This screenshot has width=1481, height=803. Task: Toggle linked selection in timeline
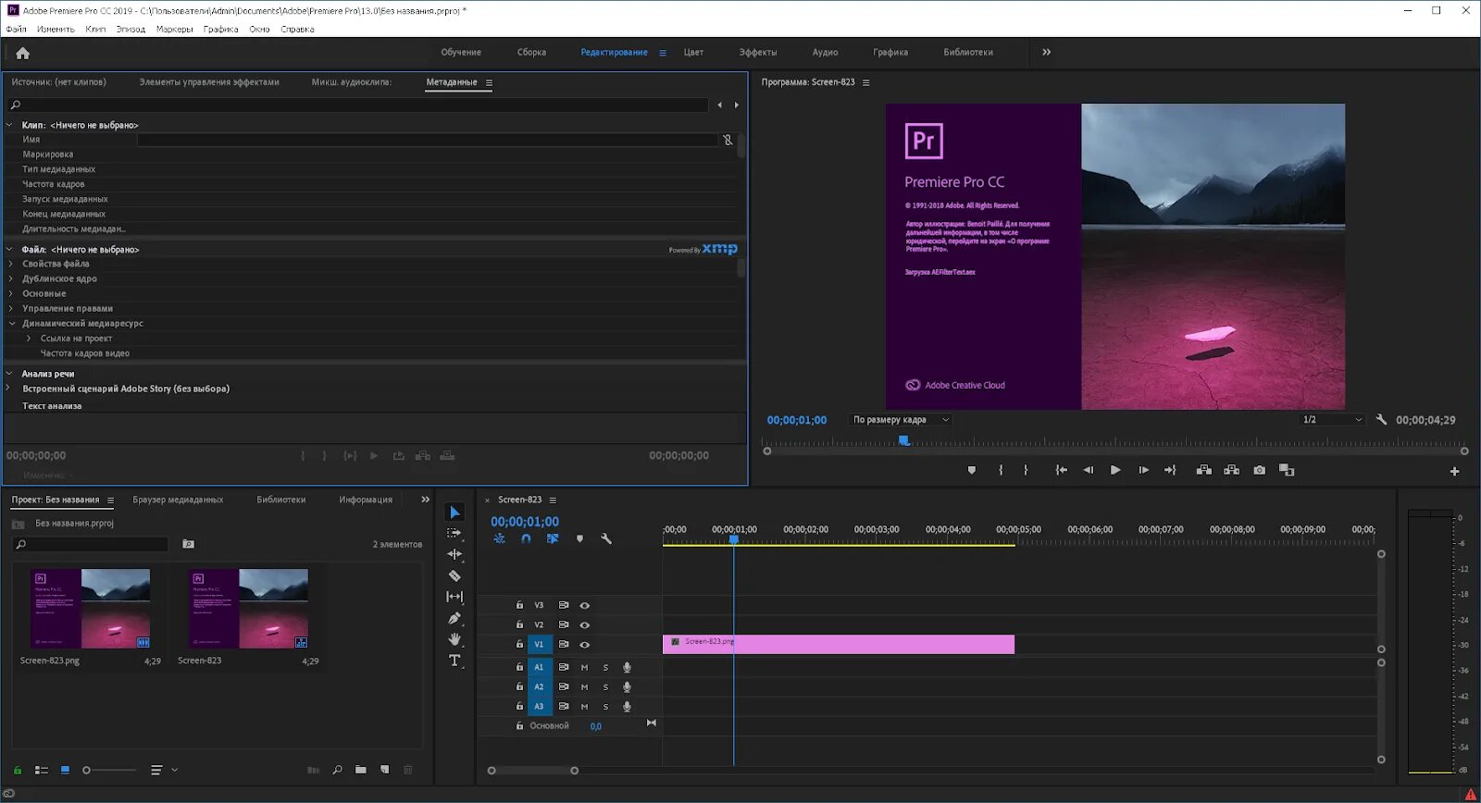pos(553,538)
